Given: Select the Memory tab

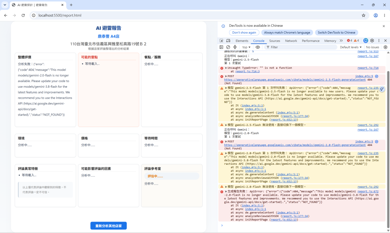Looking at the screenshot, I should point(330,41).
